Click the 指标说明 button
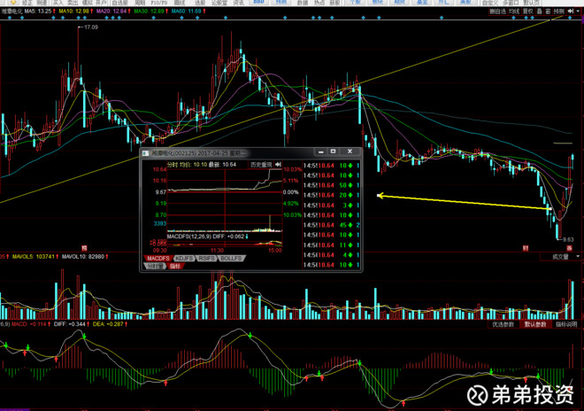Image resolution: width=584 pixels, height=411 pixels. click(566, 324)
